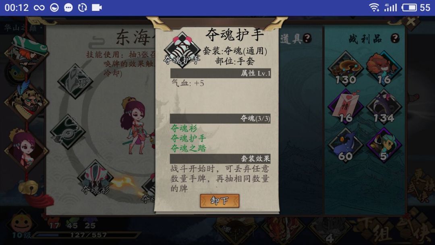Open the 战利品 help question mark
The height and width of the screenshot is (245, 435).
pyautogui.click(x=395, y=38)
